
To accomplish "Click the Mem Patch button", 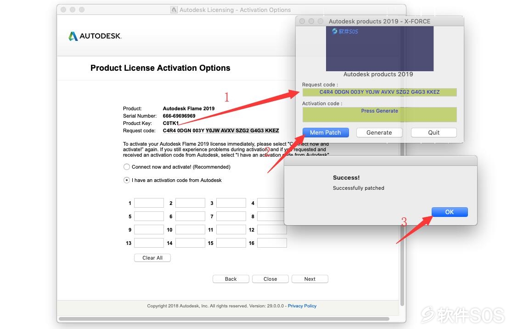I will tap(326, 132).
